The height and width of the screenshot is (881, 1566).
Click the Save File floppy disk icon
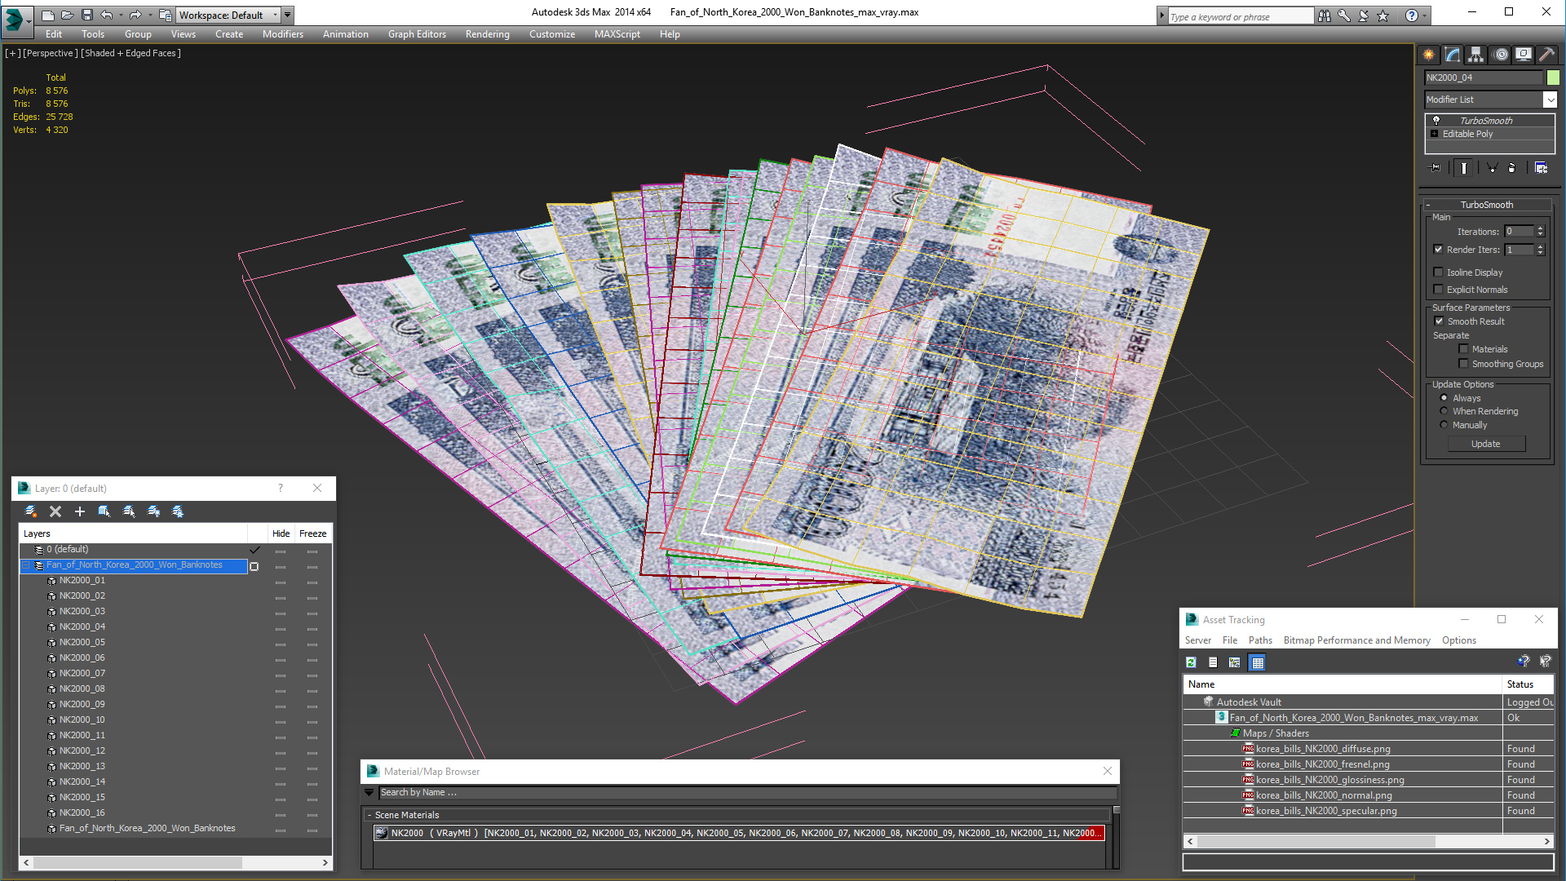(x=87, y=15)
